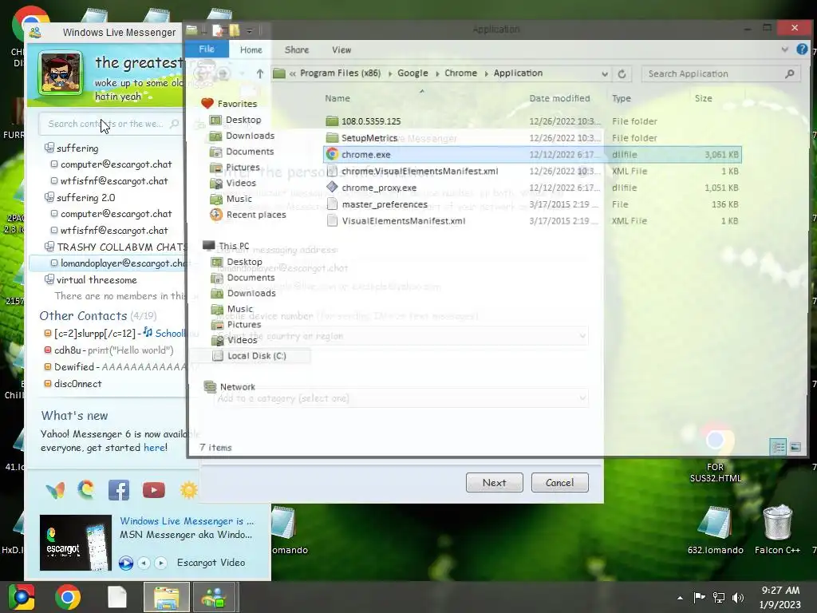Open the File tab in Explorer
Viewport: 817px width, 613px height.
coord(207,49)
